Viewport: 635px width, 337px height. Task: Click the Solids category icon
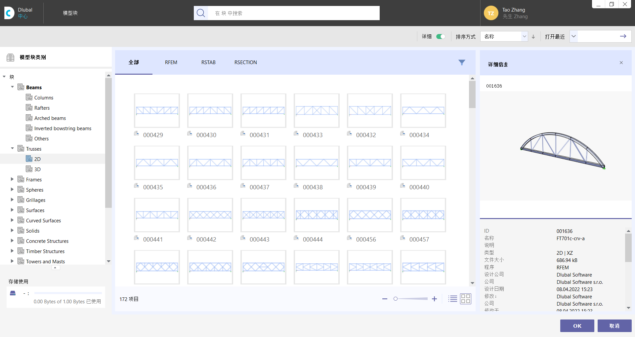(21, 231)
